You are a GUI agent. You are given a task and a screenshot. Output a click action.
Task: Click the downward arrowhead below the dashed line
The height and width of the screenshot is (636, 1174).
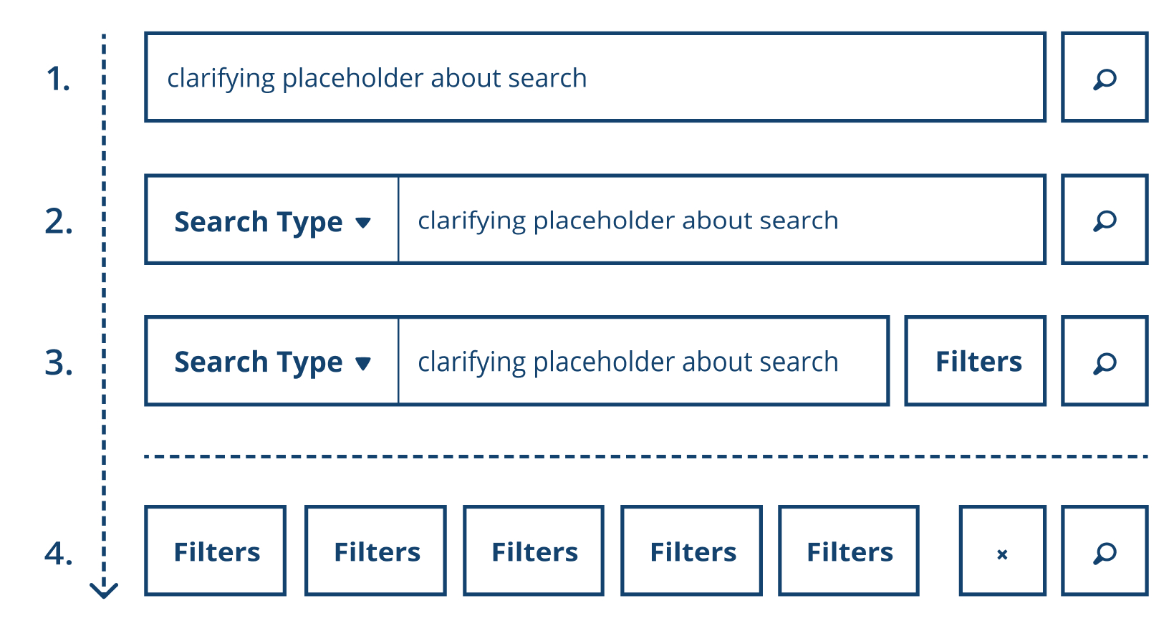pos(104,590)
